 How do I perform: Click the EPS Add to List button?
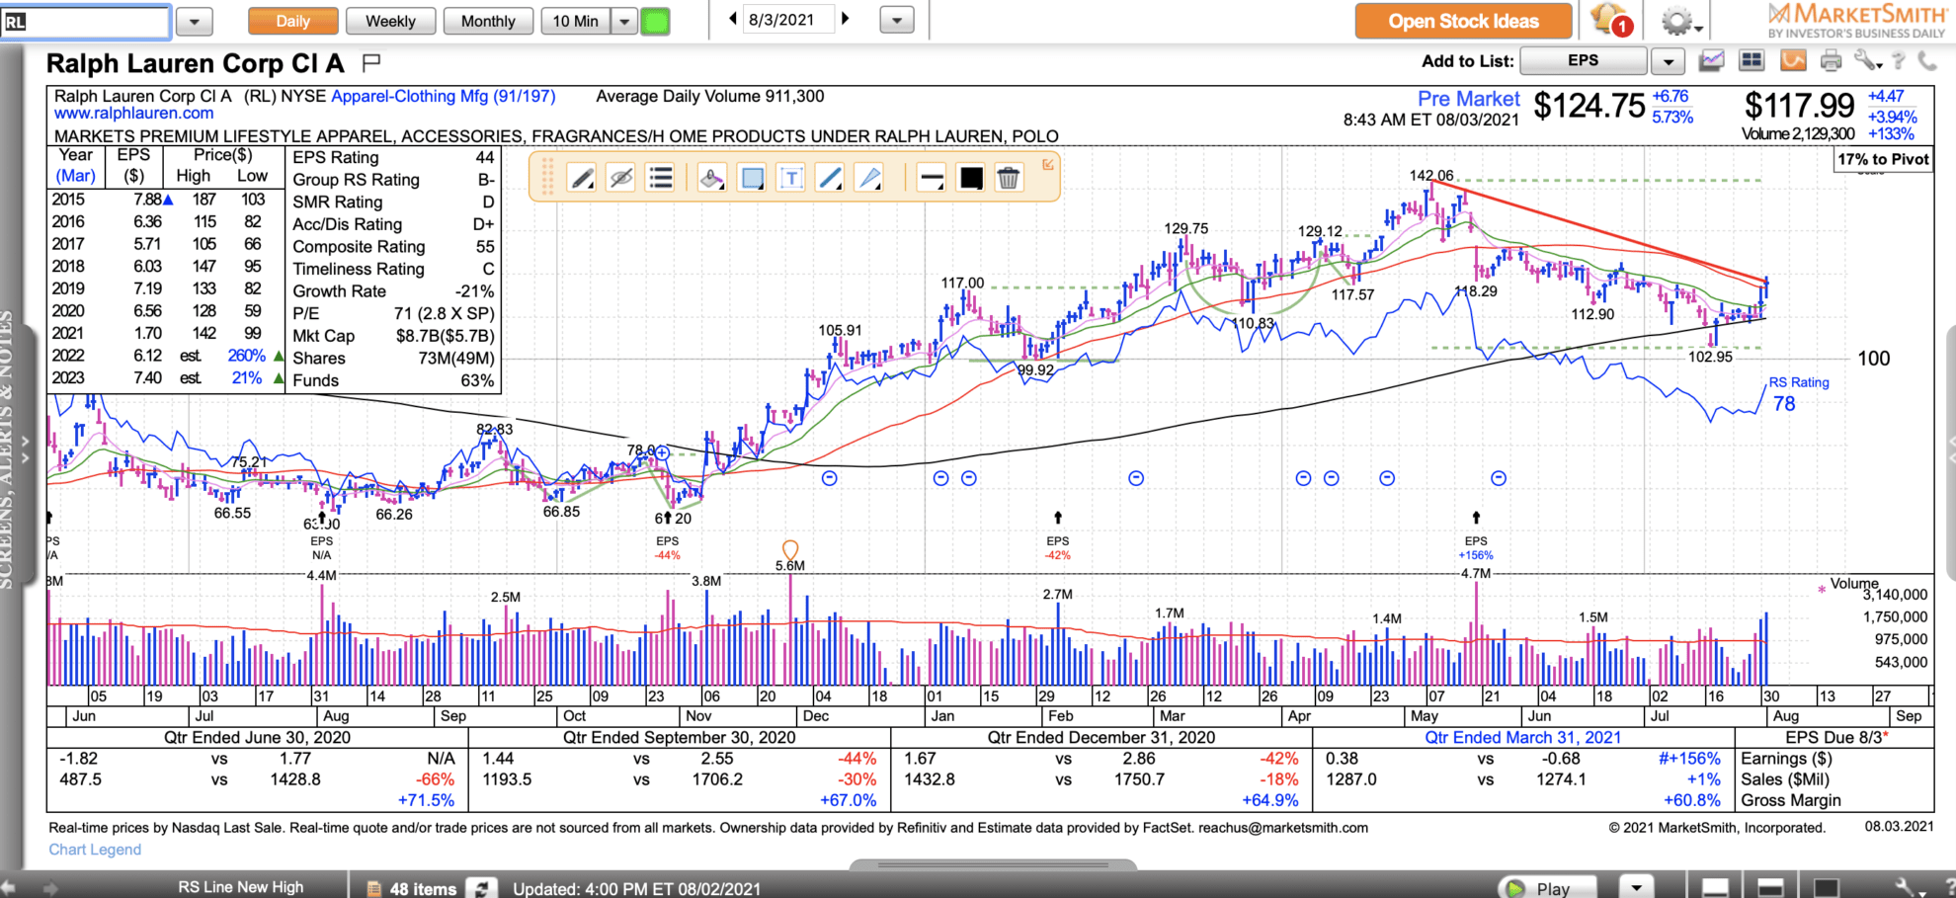click(x=1583, y=61)
